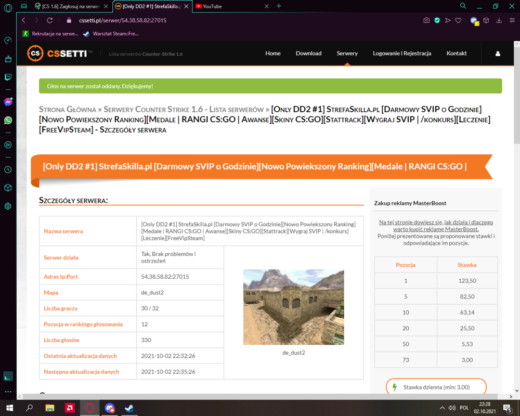Go back to the previous page
This screenshot has height=416, width=520.
point(23,20)
